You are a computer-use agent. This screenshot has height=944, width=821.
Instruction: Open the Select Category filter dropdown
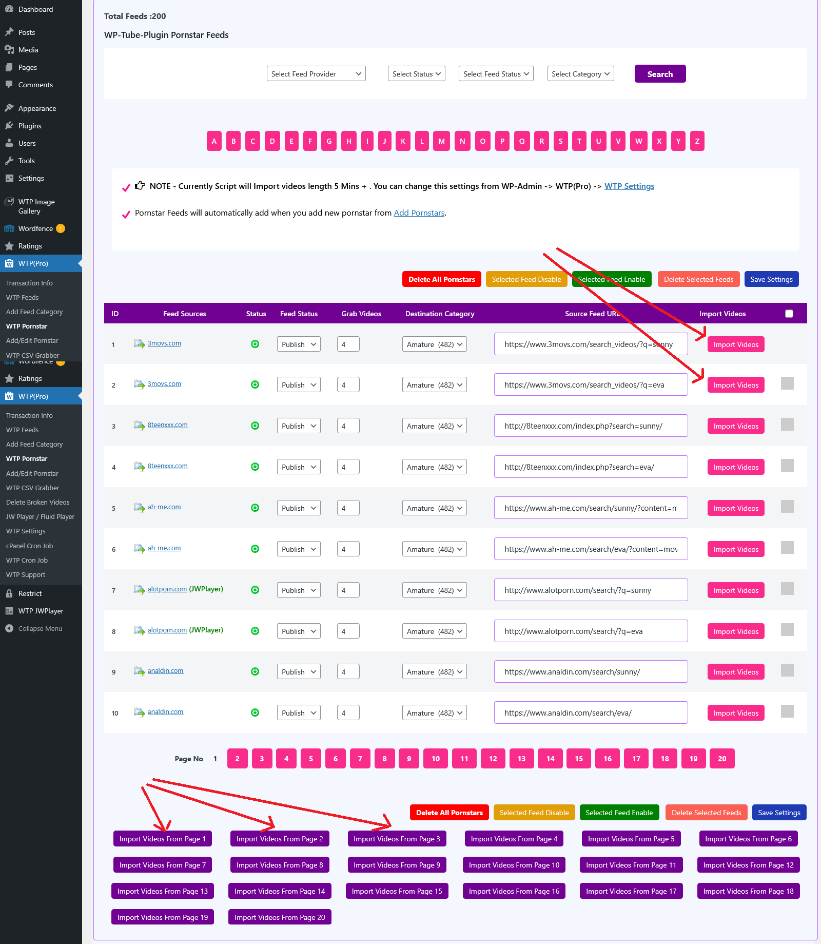(580, 74)
